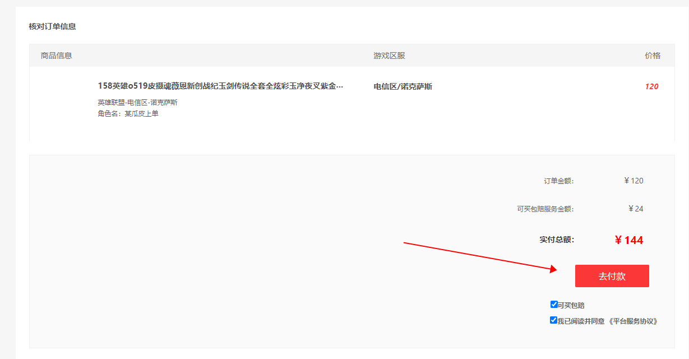This screenshot has height=359, width=689.
Task: Click the order amount ￥120
Action: (633, 181)
